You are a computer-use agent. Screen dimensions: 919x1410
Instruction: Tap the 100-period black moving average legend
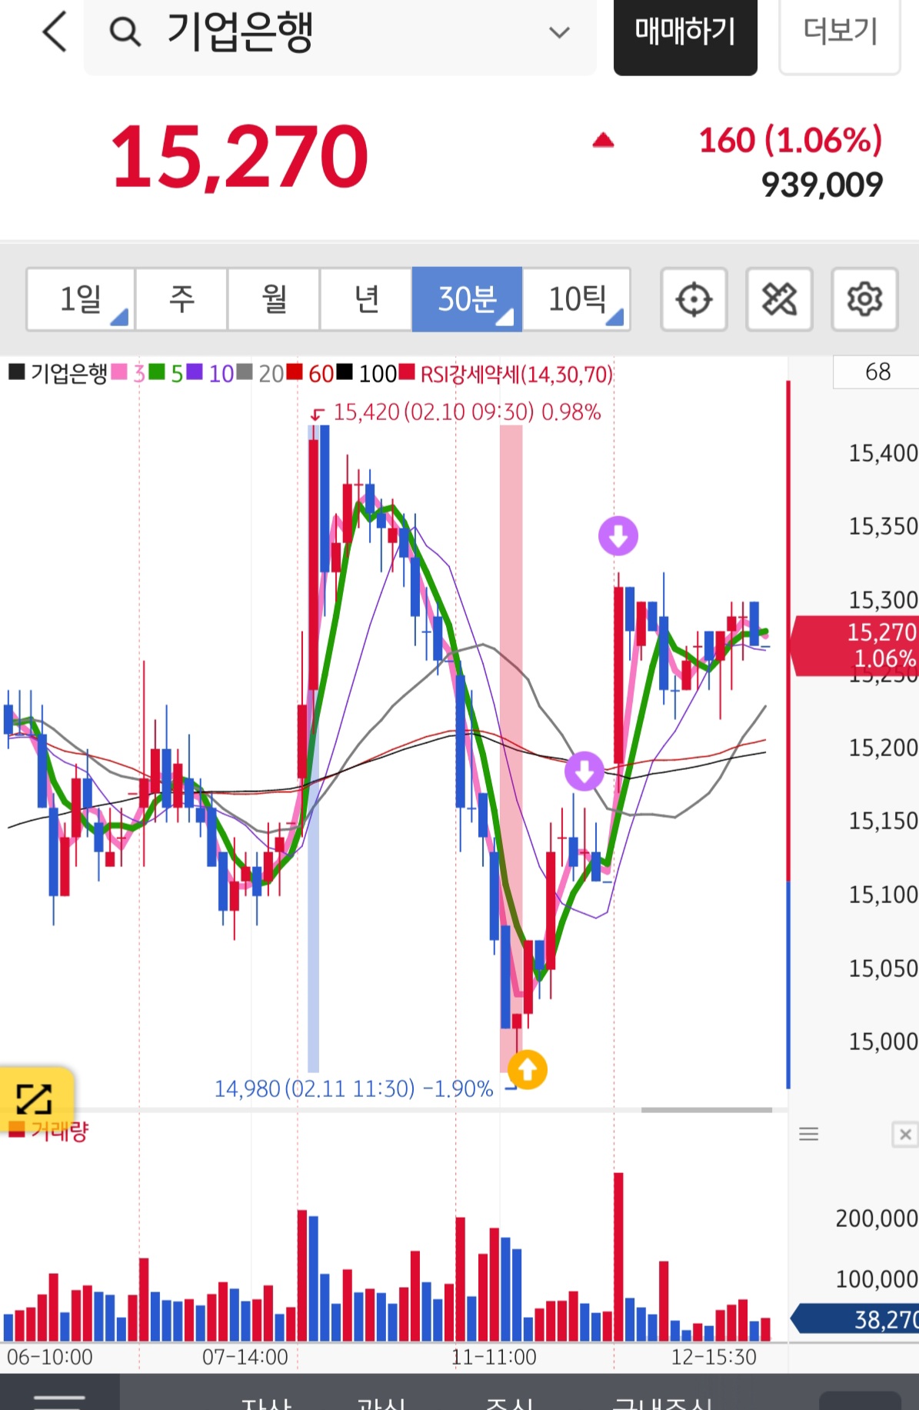[x=367, y=374]
